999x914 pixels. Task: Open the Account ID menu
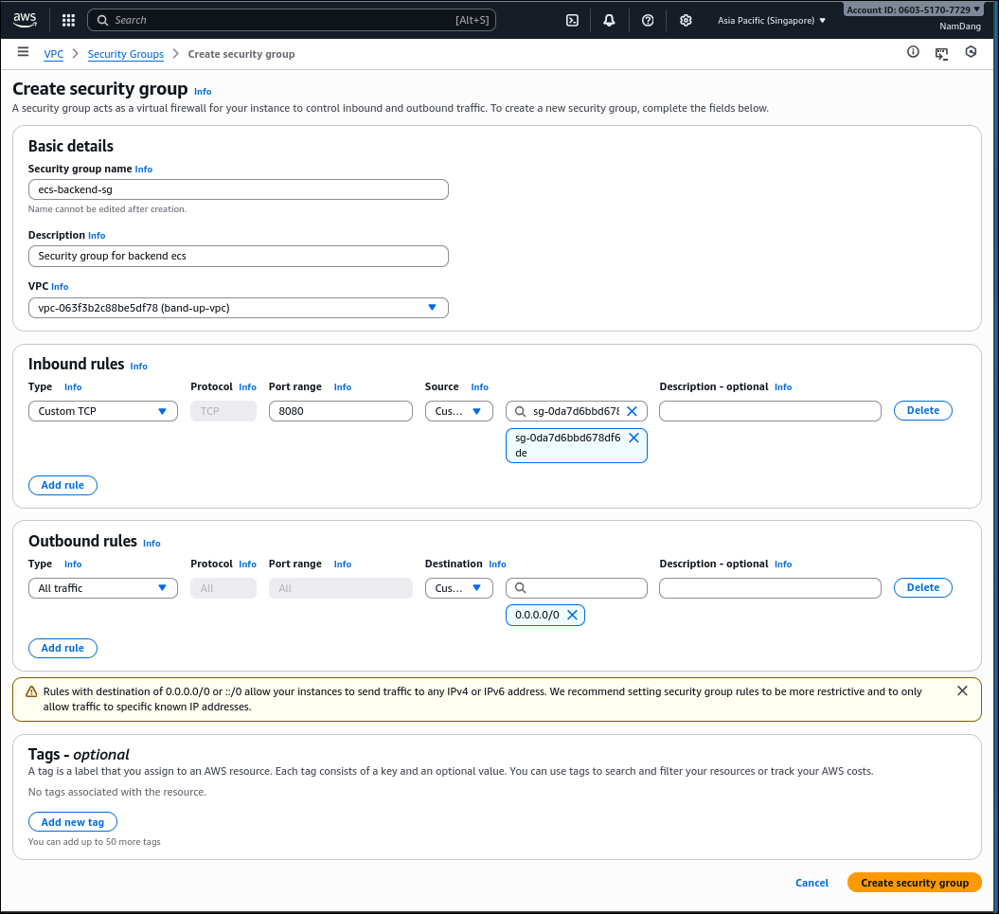click(910, 9)
